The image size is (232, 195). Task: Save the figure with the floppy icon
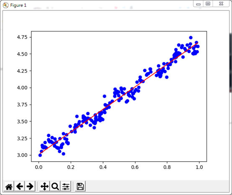click(80, 187)
